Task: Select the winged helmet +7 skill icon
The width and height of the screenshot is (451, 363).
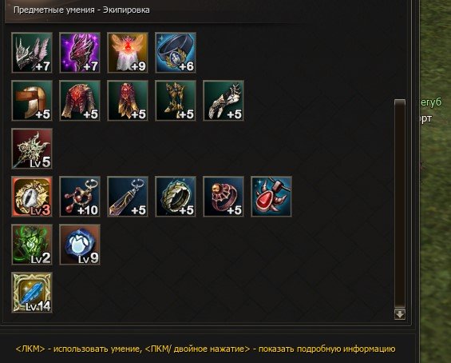Action: (32, 53)
